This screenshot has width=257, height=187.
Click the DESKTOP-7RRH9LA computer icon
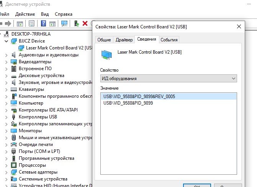(7, 34)
